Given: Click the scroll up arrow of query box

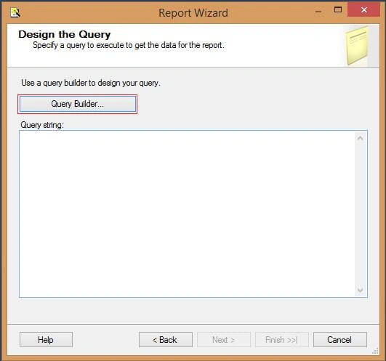Looking at the screenshot, I should tap(360, 138).
